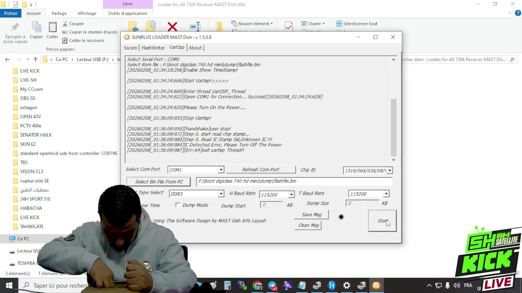This screenshot has height=293, width=522.
Task: Click Sélectionner tout in Explorer ribbon
Action: [357, 24]
